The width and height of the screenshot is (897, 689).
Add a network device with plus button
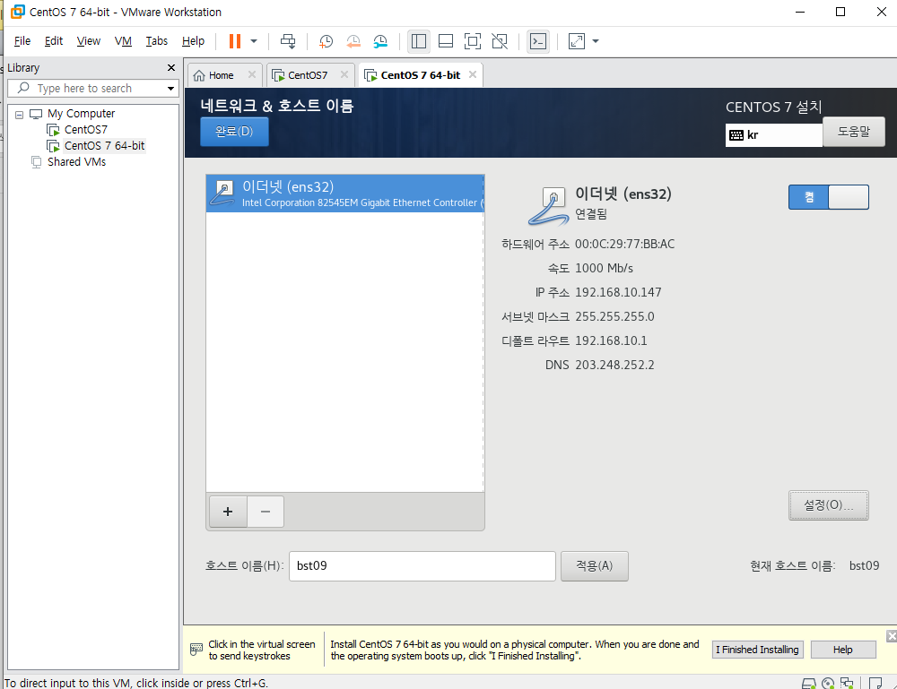228,512
